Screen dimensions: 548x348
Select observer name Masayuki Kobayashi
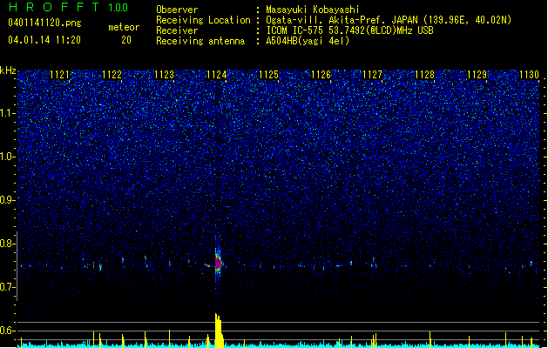point(313,10)
